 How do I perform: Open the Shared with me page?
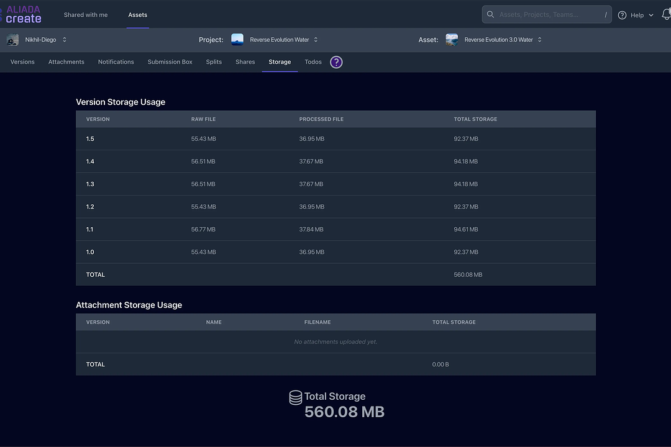coord(86,15)
